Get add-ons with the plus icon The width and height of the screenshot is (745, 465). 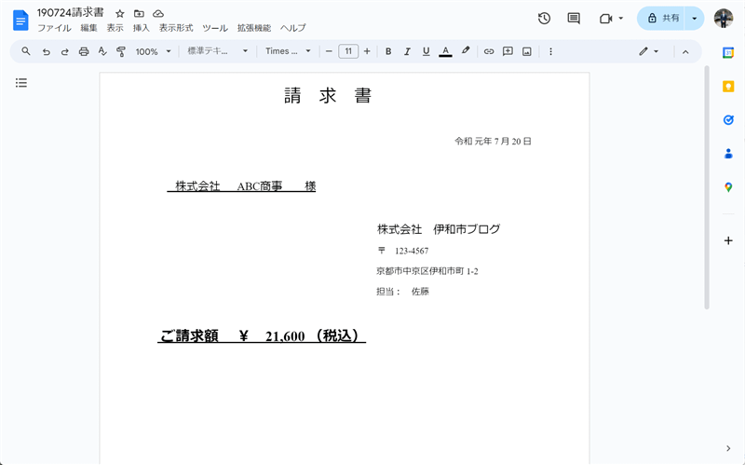click(728, 240)
